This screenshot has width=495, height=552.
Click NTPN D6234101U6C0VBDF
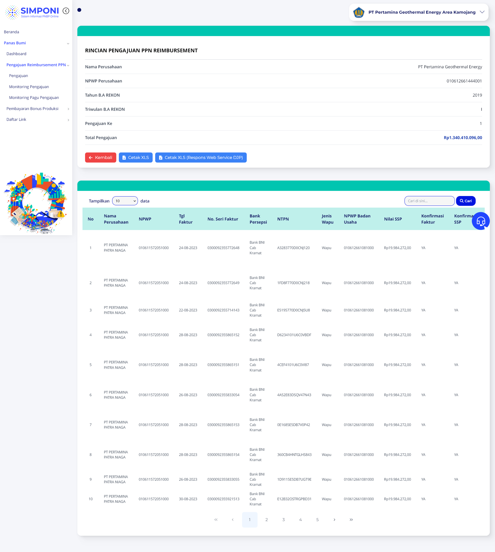(294, 335)
